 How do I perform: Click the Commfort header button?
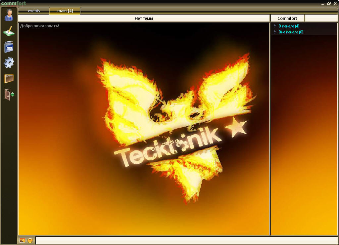click(287, 18)
